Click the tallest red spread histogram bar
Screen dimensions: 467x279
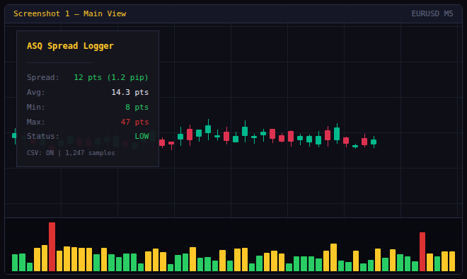(52, 247)
